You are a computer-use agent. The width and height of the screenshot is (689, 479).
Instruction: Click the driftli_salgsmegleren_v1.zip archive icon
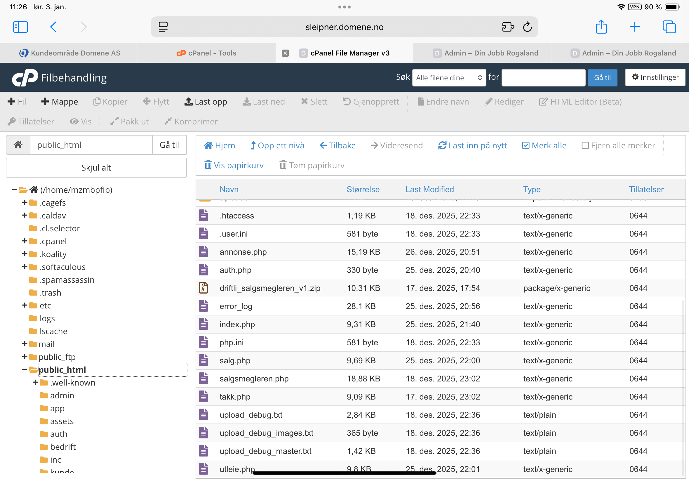(204, 288)
